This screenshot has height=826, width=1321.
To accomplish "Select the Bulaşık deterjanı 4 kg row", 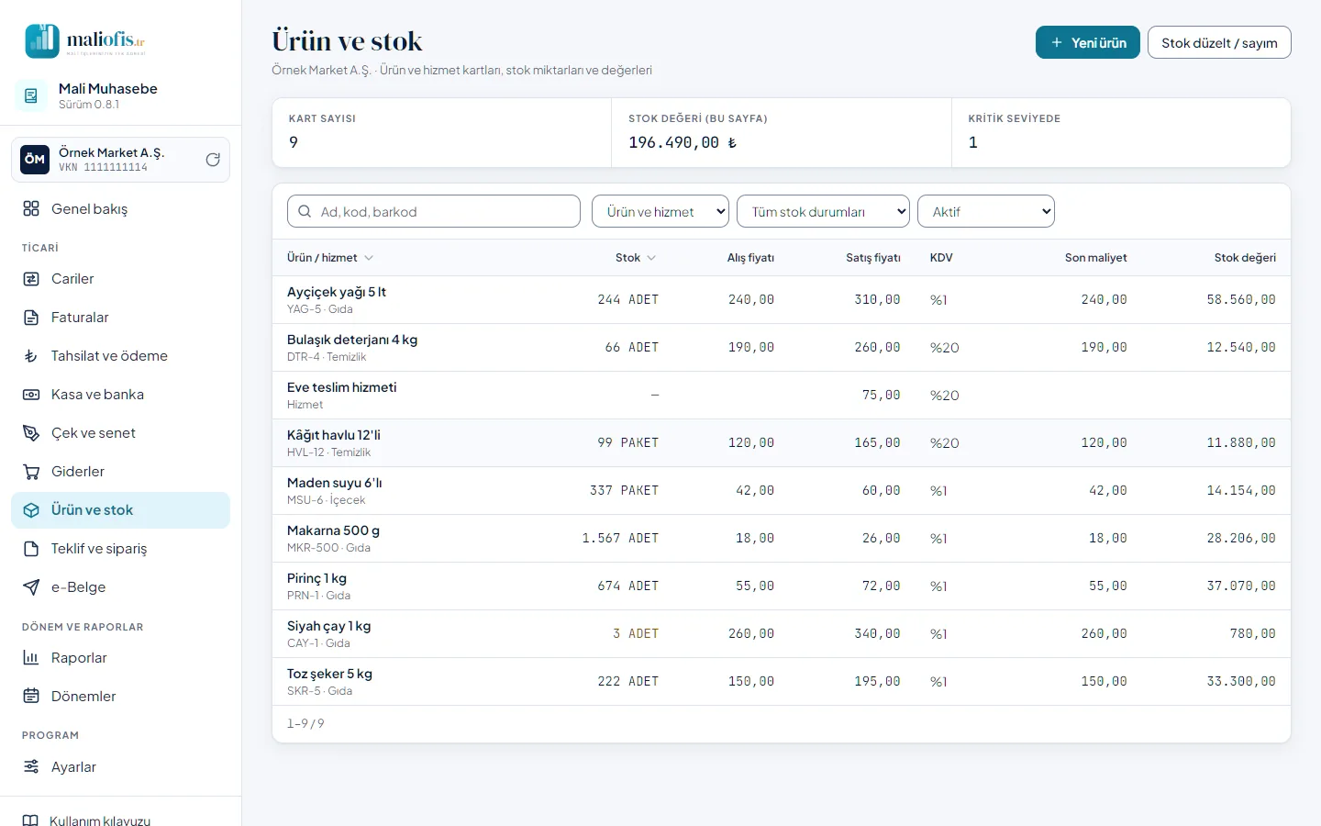I will click(782, 348).
